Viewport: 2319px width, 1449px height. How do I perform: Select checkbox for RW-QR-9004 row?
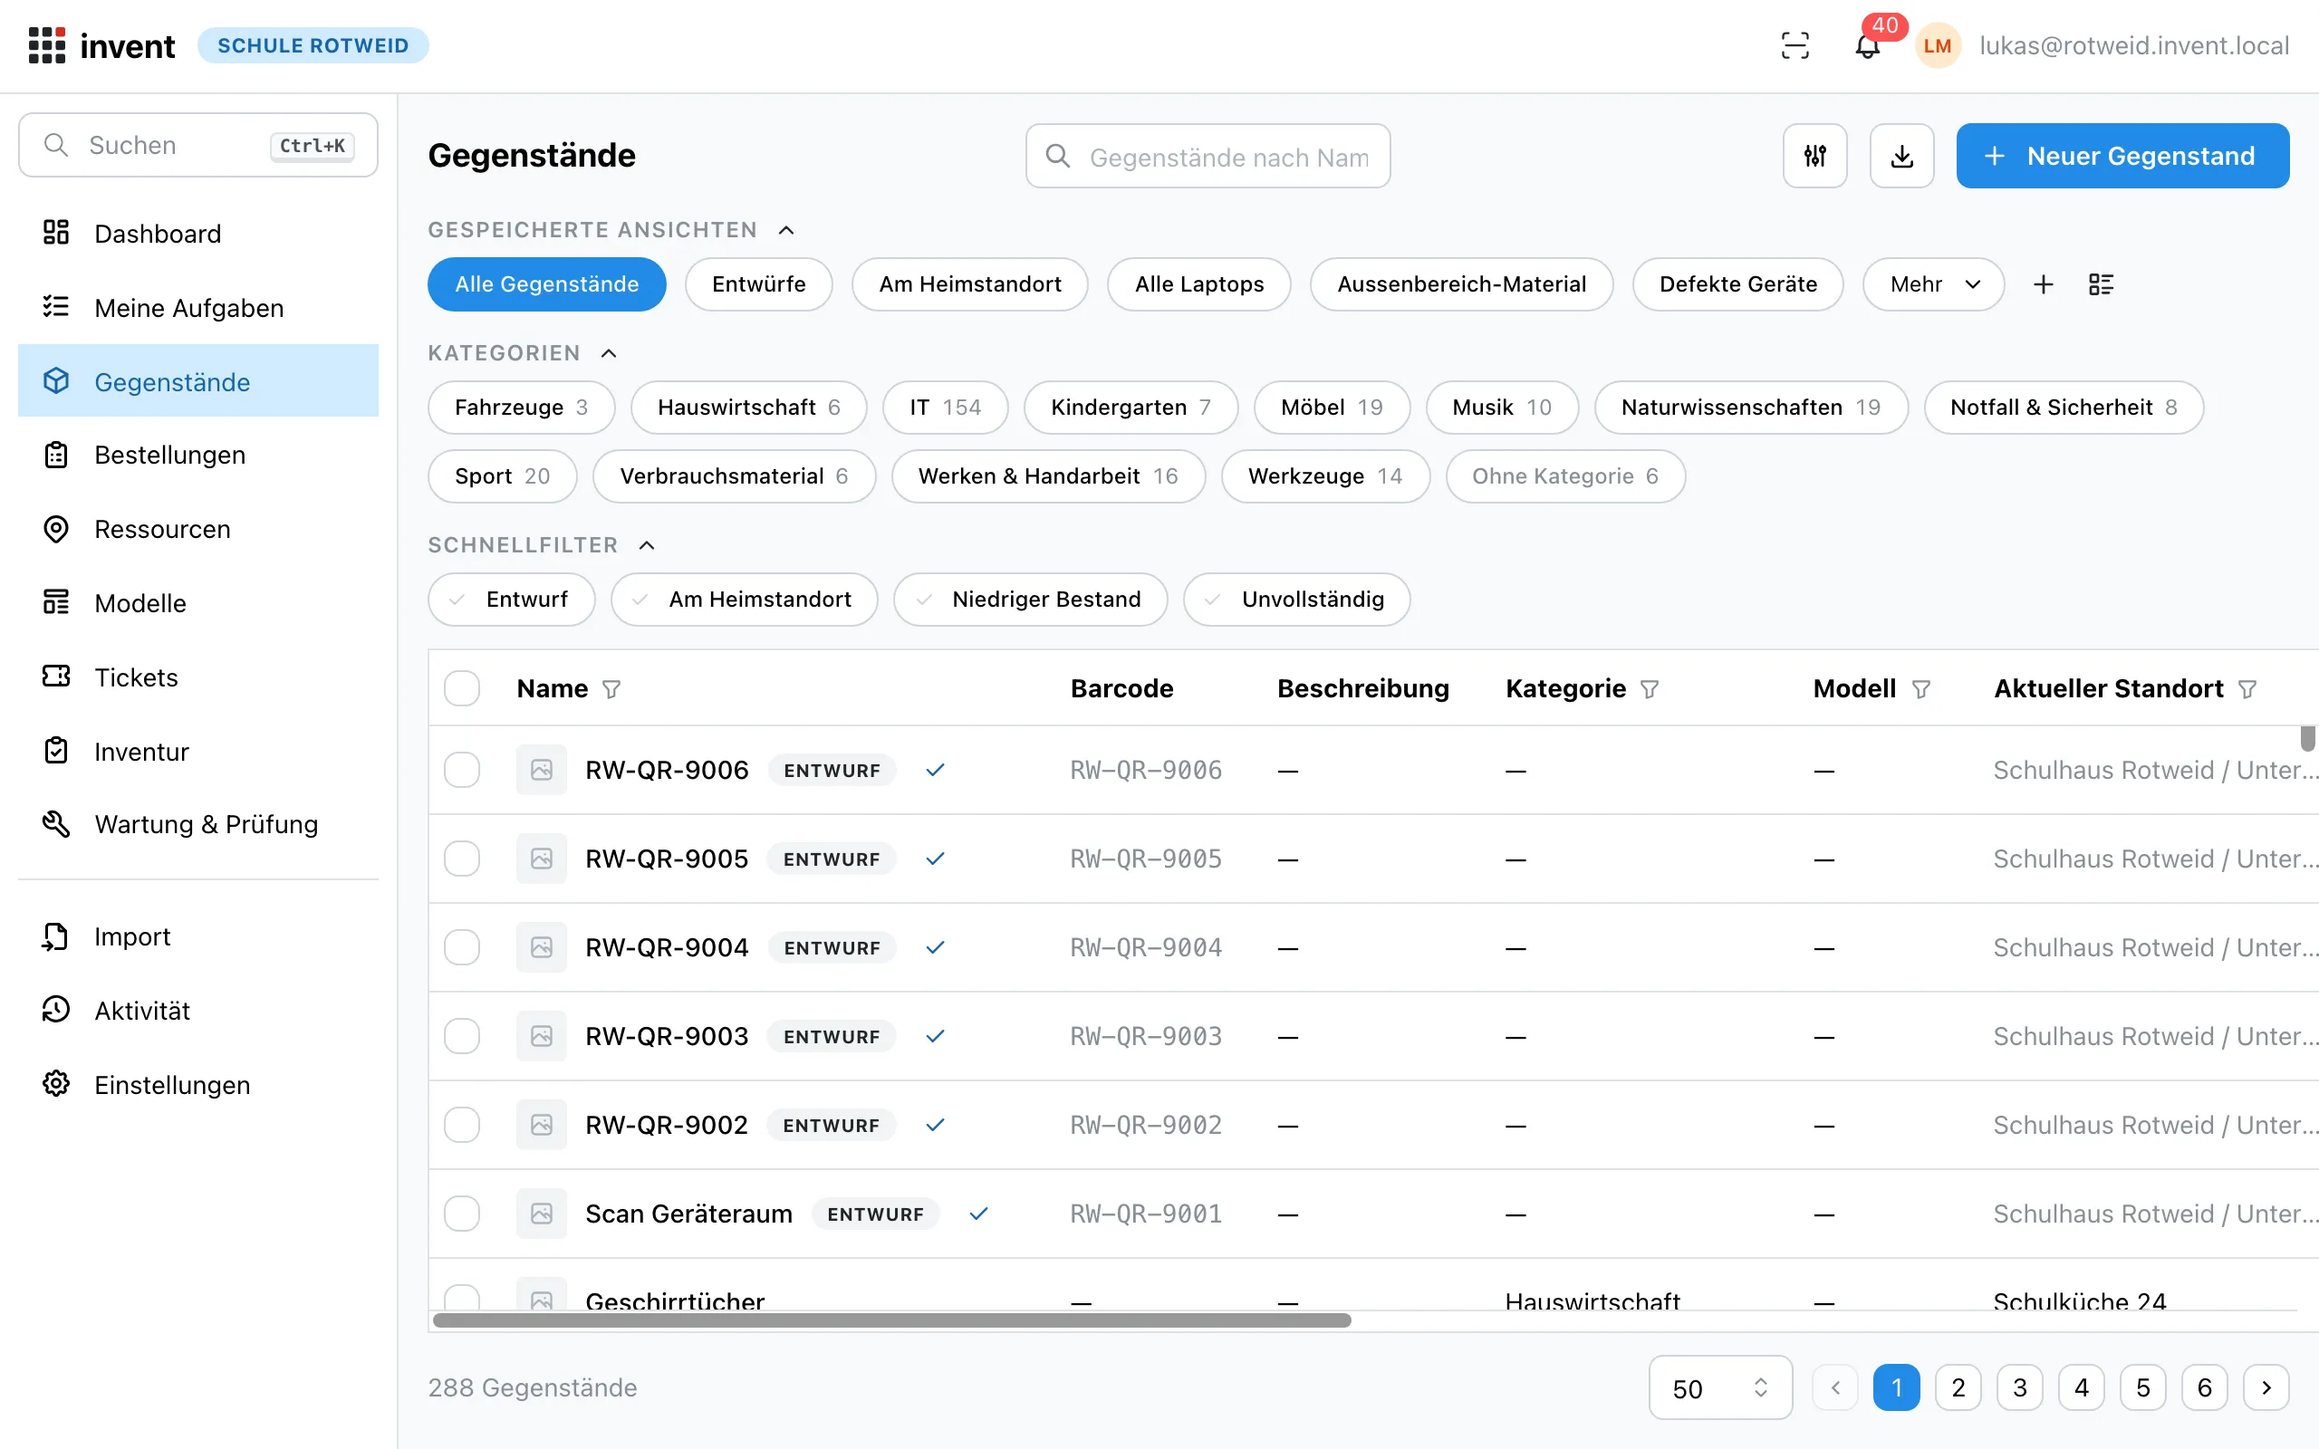tap(462, 947)
